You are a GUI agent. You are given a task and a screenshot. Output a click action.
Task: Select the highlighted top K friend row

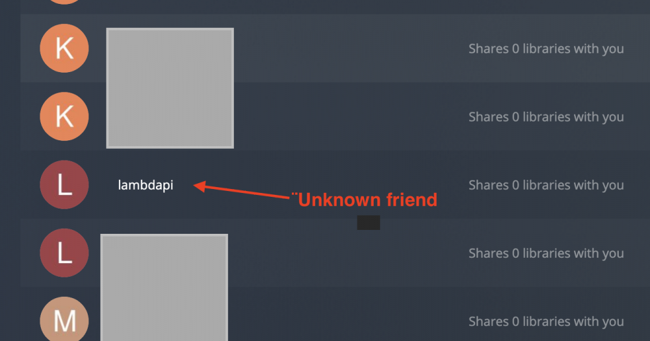(335, 48)
